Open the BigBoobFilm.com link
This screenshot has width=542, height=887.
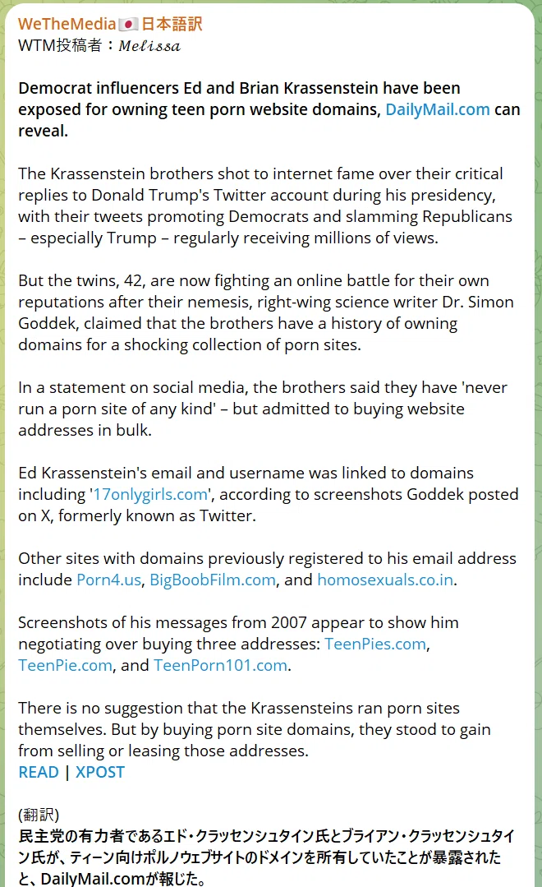point(213,580)
